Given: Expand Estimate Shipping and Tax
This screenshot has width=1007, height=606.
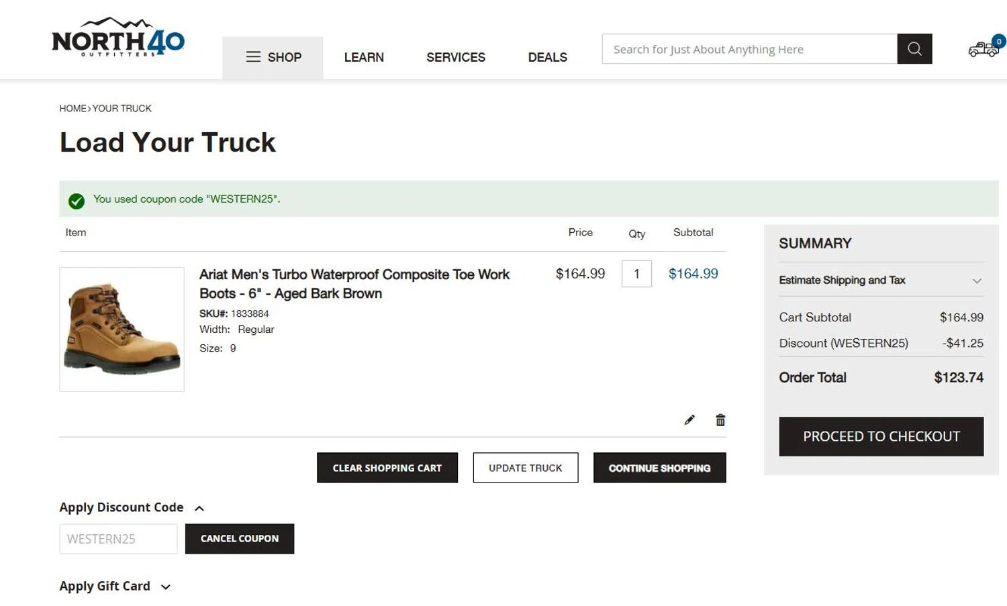Looking at the screenshot, I should (881, 281).
